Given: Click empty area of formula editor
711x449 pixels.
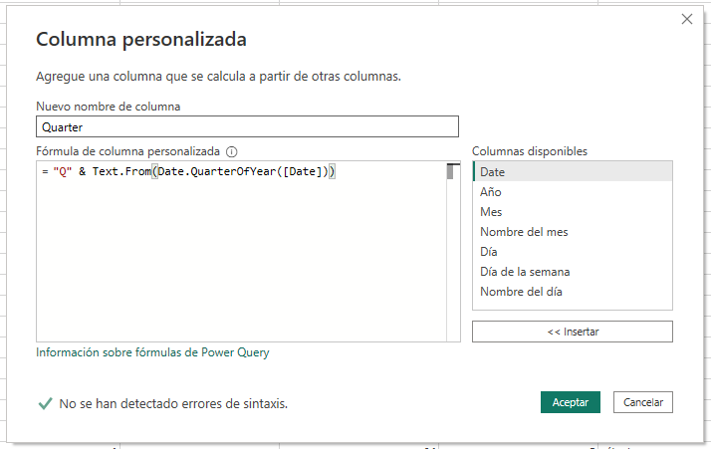Looking at the screenshot, I should tap(239, 269).
